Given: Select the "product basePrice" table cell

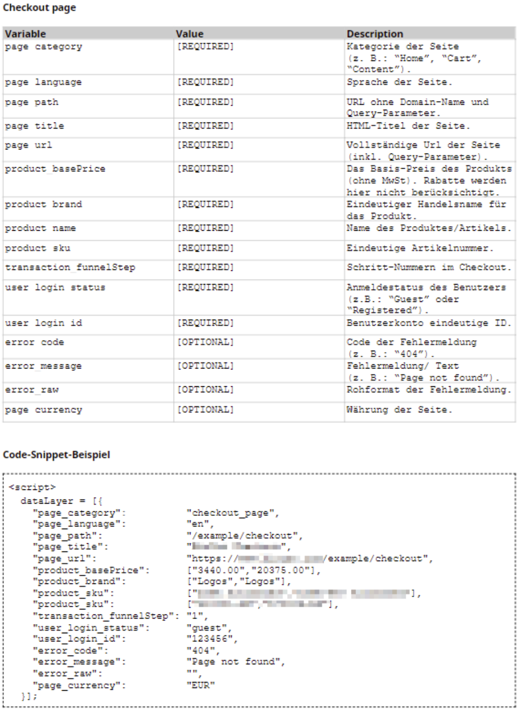Looking at the screenshot, I should [55, 169].
